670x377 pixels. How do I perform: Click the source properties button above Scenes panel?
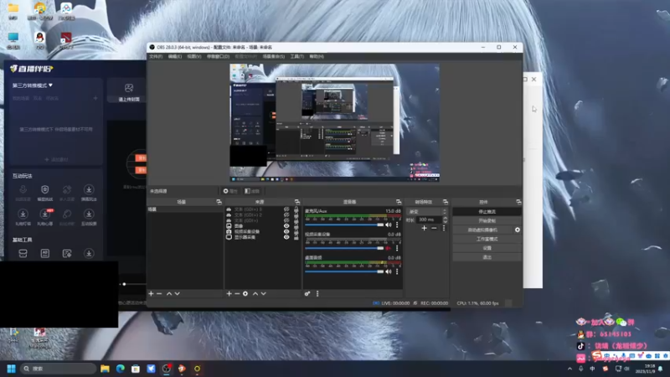click(x=230, y=191)
